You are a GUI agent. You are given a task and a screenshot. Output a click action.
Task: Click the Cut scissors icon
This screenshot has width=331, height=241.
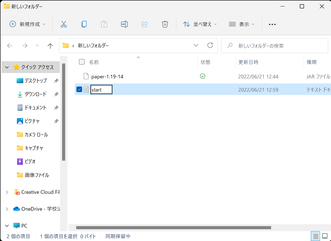pyautogui.click(x=64, y=24)
